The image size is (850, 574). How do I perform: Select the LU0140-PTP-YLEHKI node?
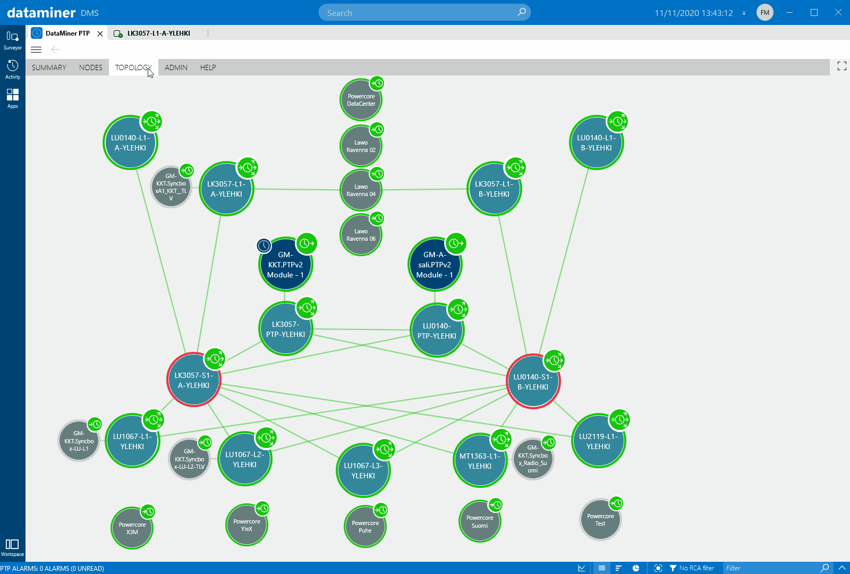click(437, 331)
